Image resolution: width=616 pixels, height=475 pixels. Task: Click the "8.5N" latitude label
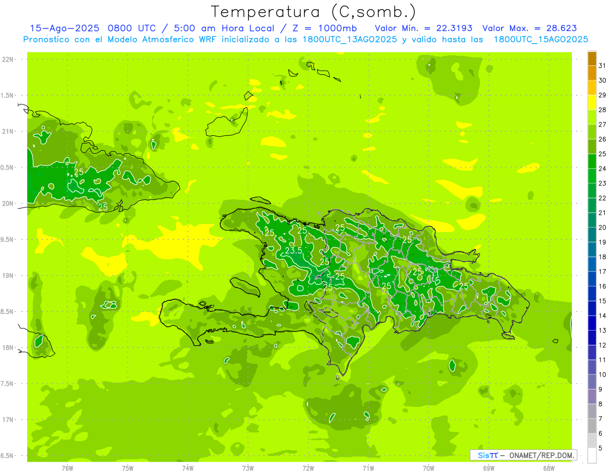click(7, 312)
